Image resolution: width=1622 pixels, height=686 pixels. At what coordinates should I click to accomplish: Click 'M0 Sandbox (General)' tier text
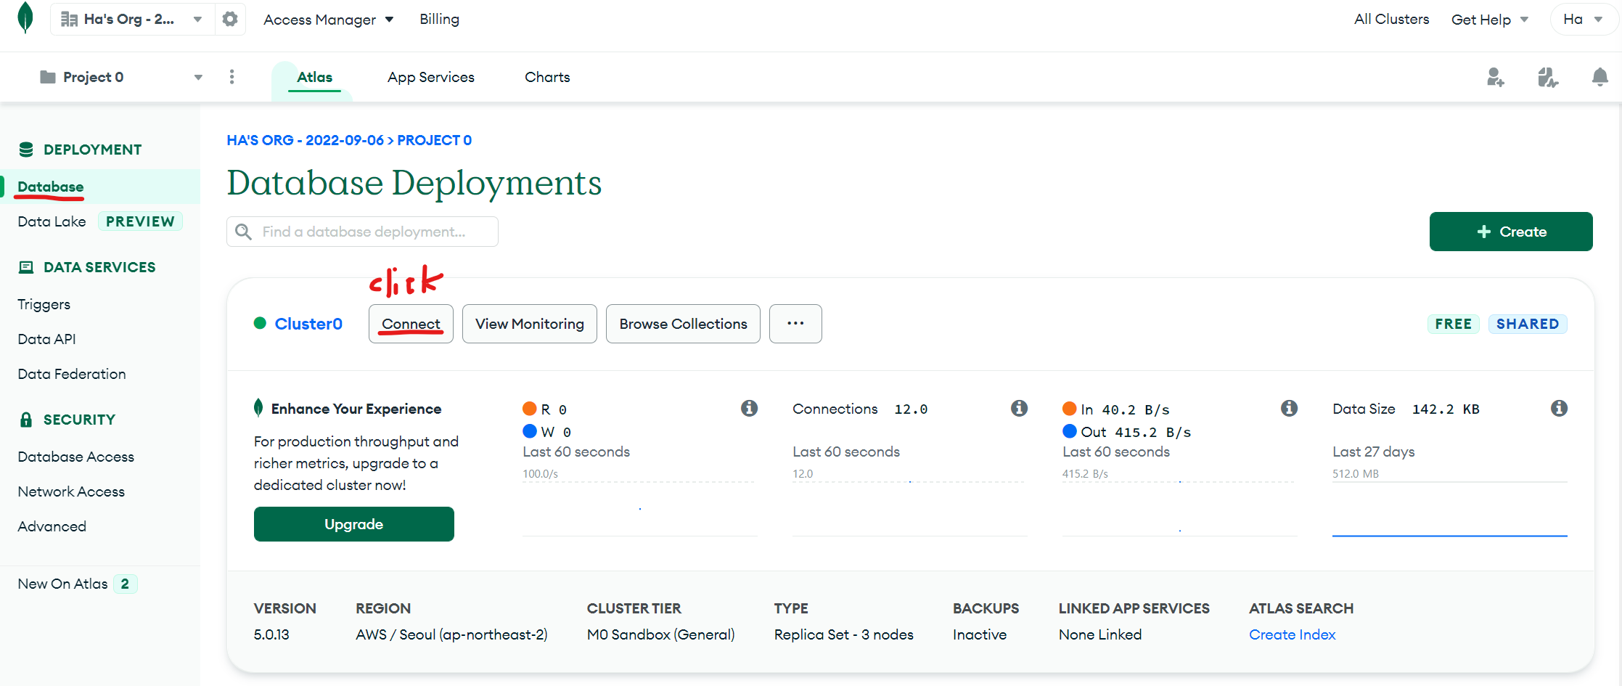pyautogui.click(x=660, y=634)
